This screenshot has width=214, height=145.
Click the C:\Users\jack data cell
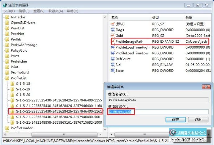point(196,41)
